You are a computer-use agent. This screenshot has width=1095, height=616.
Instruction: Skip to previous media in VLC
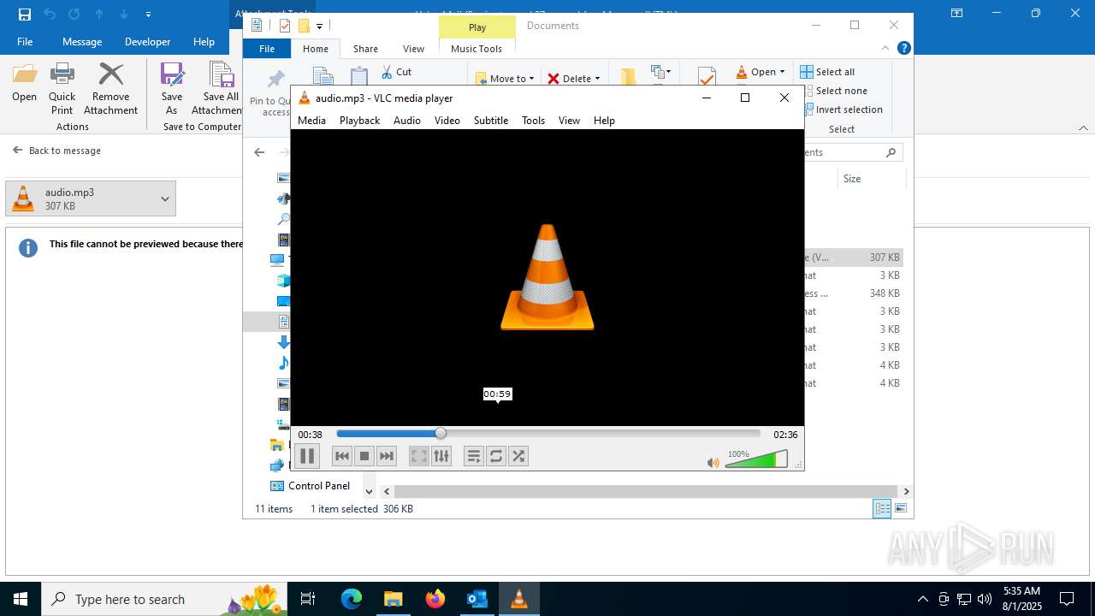342,456
